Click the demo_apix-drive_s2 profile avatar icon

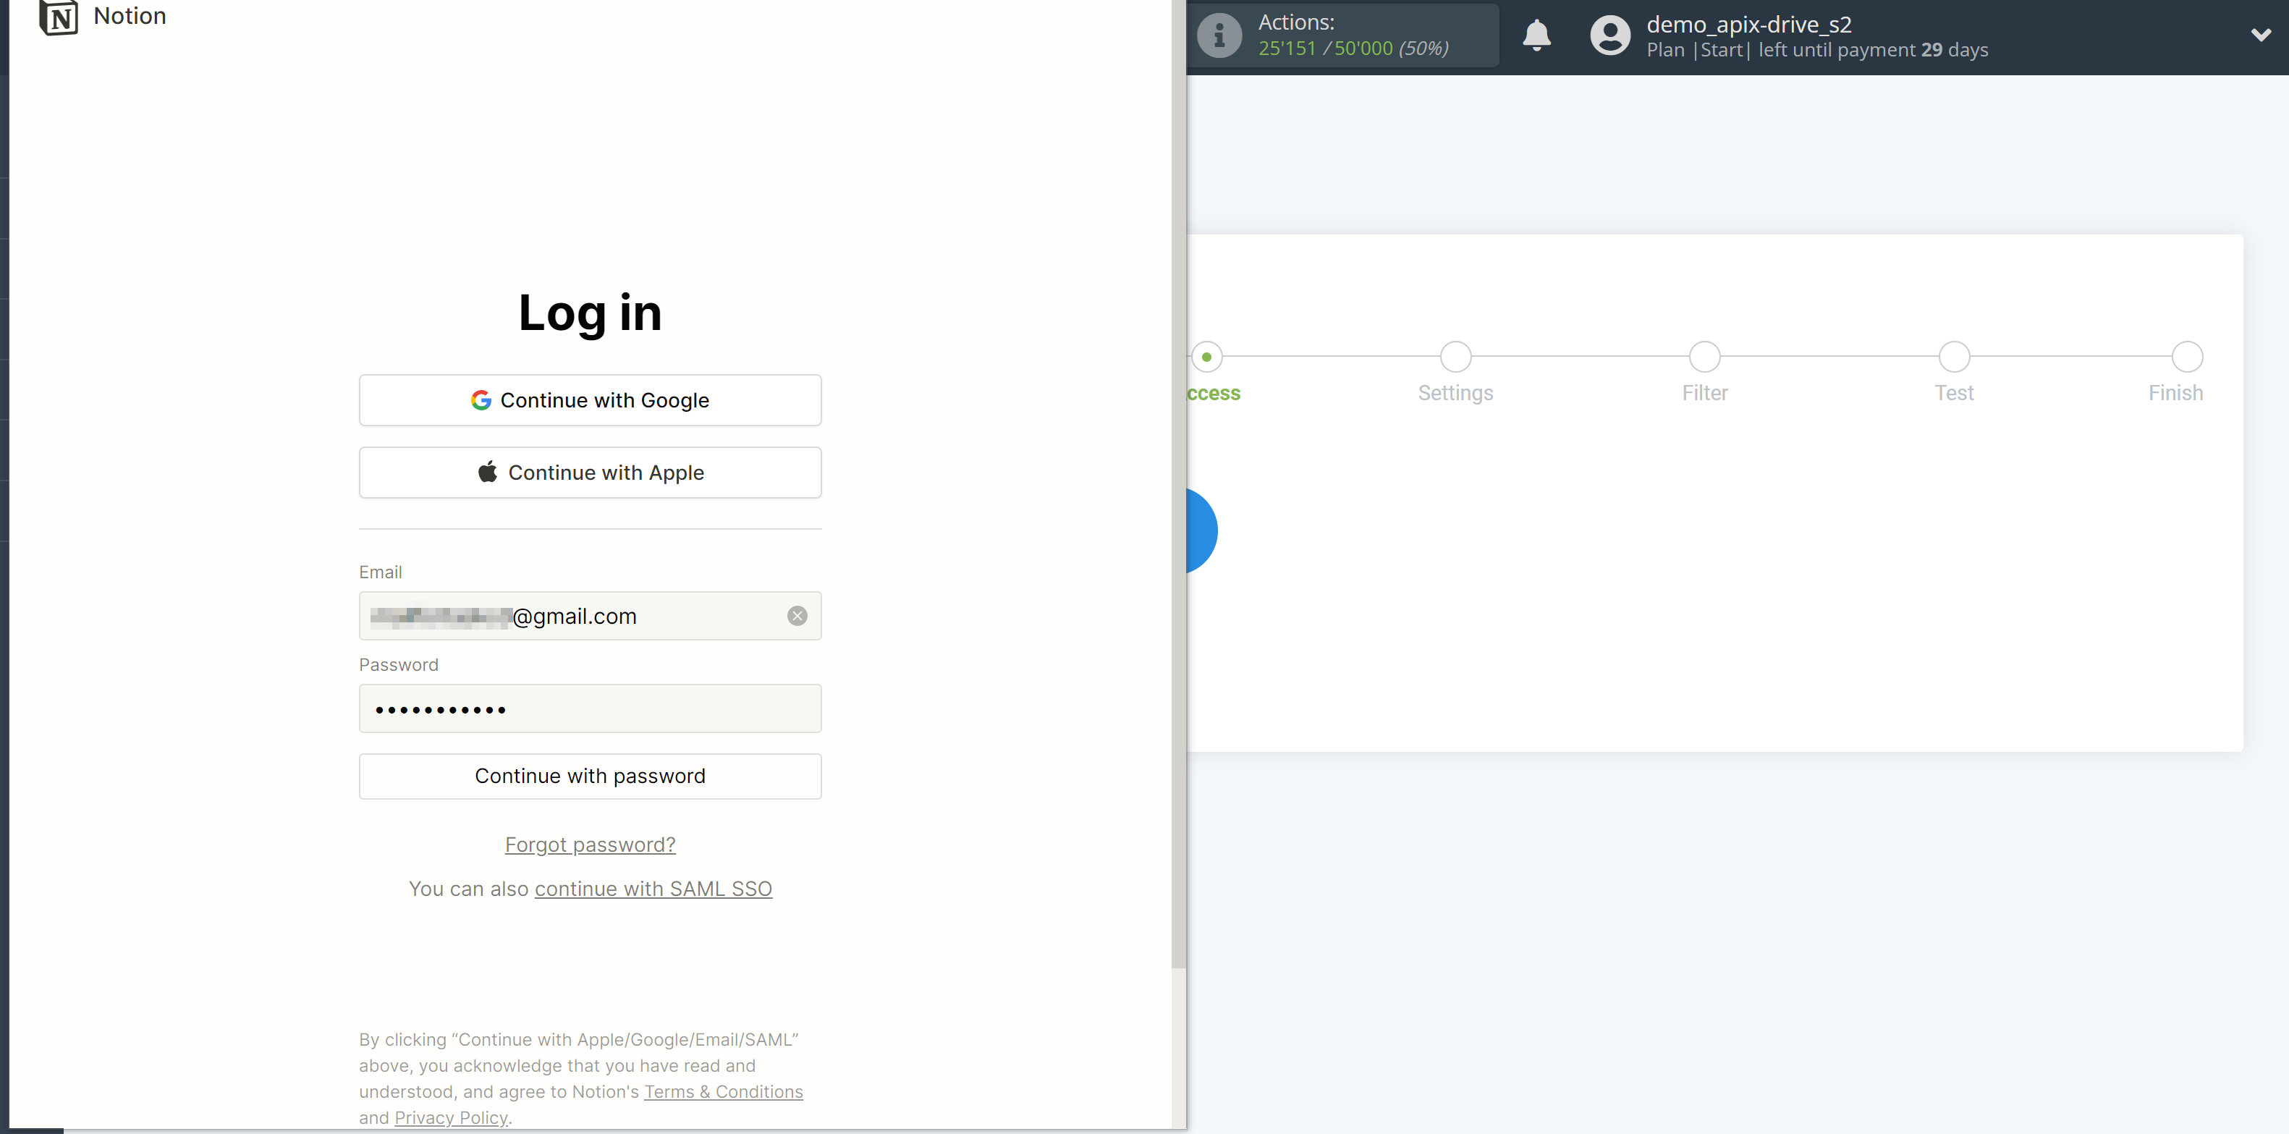coord(1609,35)
